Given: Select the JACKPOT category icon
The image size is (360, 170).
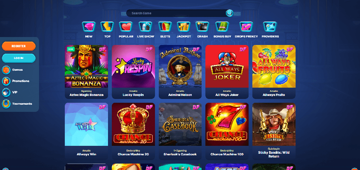Looking at the screenshot, I should (x=184, y=27).
